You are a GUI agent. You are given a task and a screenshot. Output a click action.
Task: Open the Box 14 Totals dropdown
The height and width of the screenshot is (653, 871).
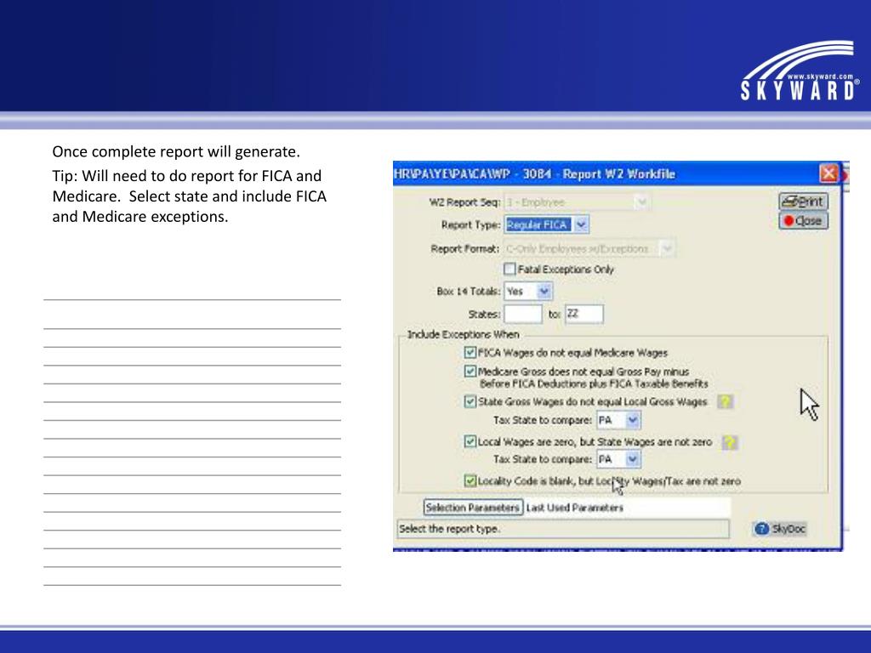(x=544, y=291)
